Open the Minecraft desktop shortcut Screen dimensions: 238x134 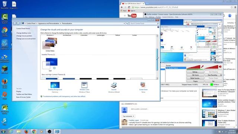tap(4, 70)
